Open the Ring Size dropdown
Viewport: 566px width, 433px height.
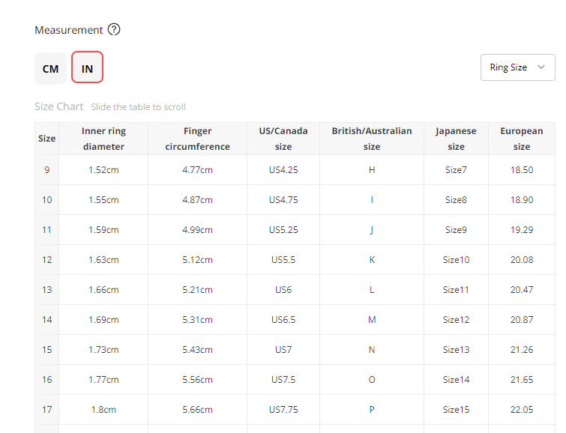(517, 67)
